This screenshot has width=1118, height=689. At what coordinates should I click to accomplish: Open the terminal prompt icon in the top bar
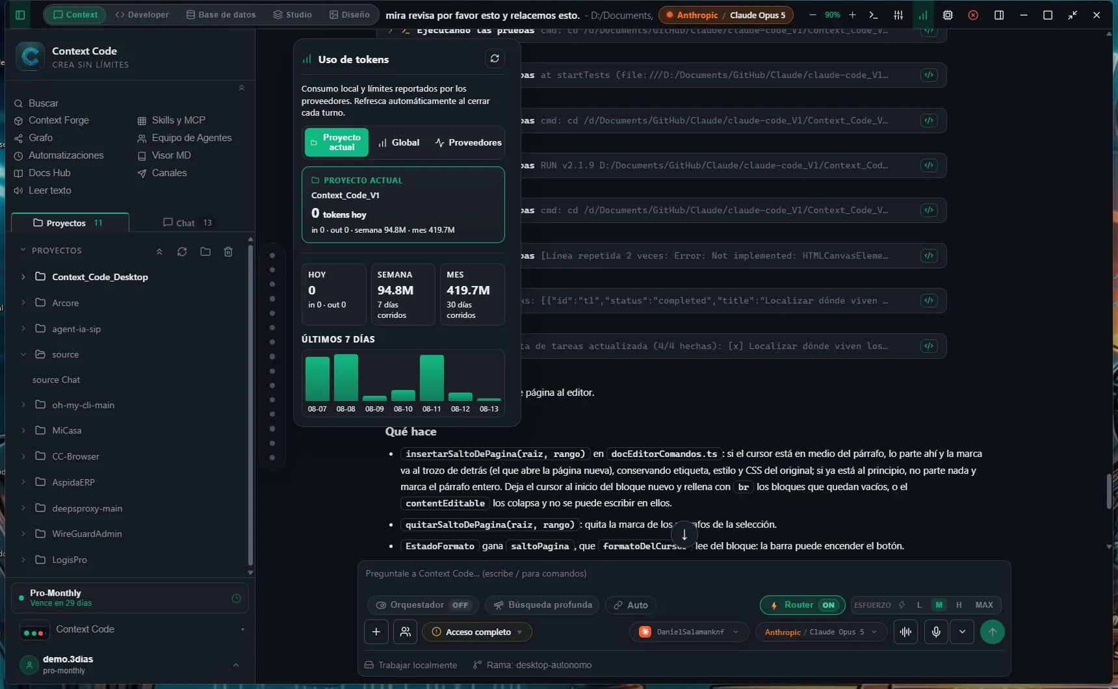click(x=874, y=15)
